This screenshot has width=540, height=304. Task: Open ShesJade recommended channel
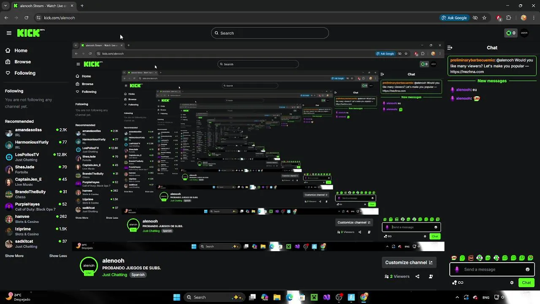tap(36, 169)
